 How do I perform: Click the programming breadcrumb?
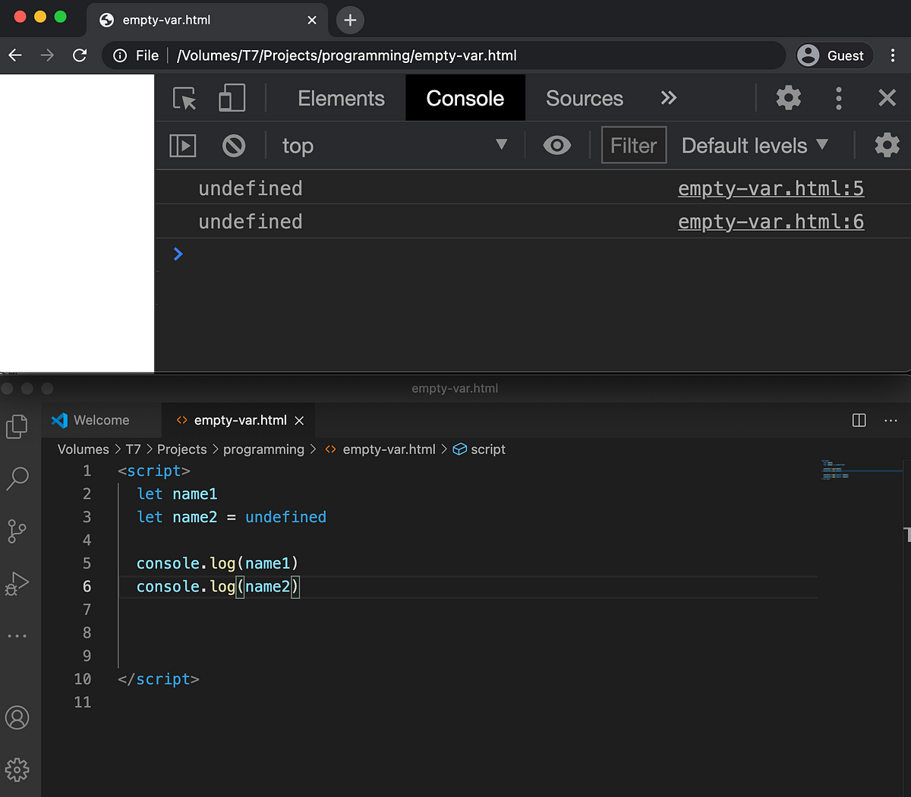pyautogui.click(x=263, y=449)
